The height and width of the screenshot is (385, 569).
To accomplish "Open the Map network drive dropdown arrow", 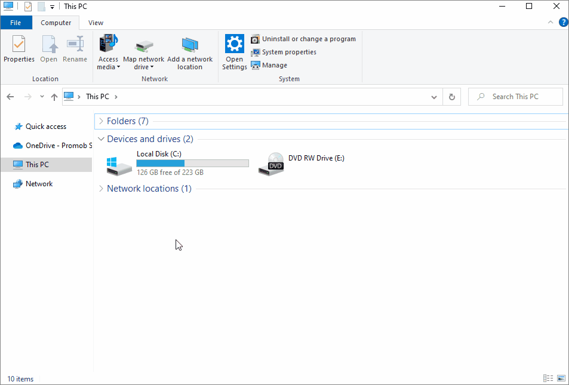I will [x=152, y=67].
